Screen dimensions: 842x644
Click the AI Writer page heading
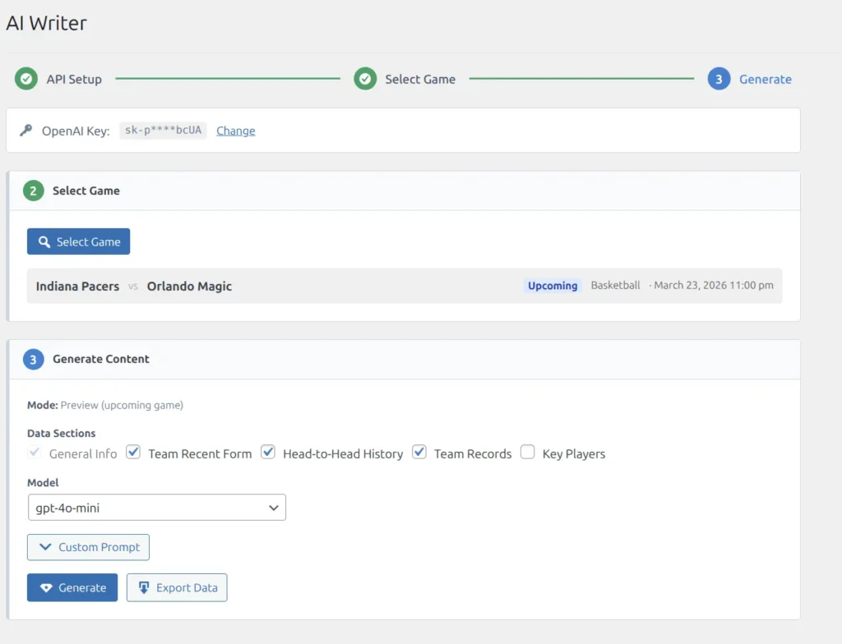[47, 23]
